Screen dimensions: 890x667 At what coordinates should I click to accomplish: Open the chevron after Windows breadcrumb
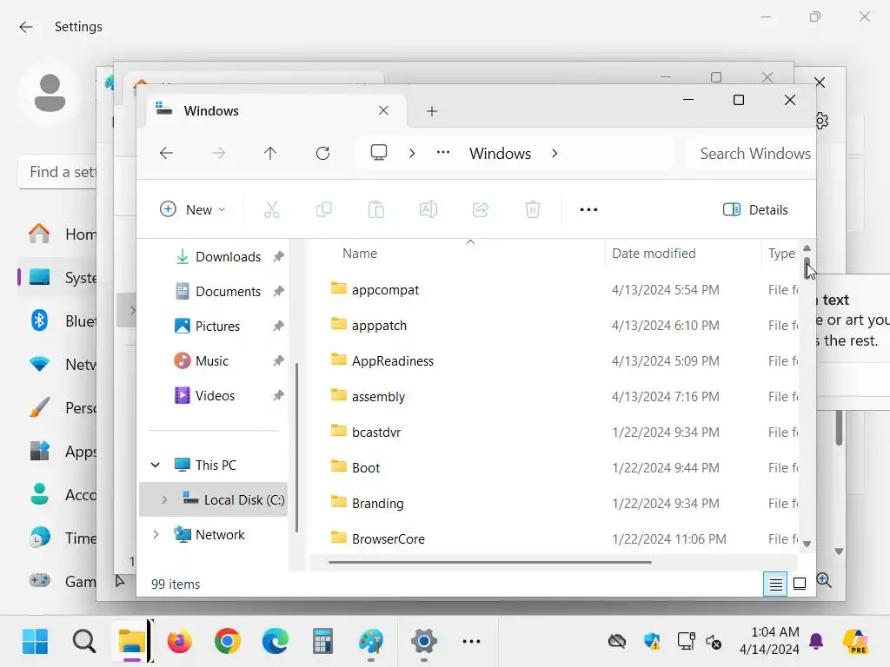point(555,153)
